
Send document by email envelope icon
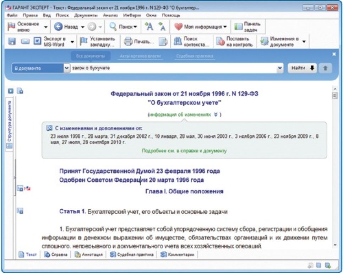coord(25,41)
